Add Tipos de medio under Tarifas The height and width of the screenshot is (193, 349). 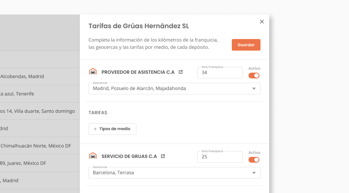click(x=112, y=129)
